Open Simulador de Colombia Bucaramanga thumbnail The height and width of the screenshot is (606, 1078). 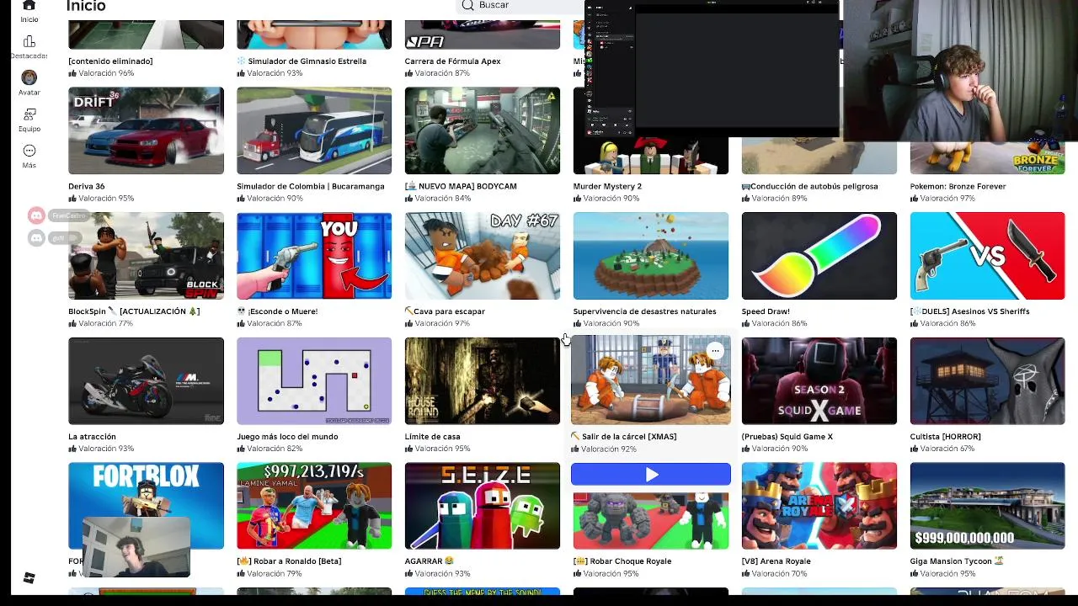point(314,130)
